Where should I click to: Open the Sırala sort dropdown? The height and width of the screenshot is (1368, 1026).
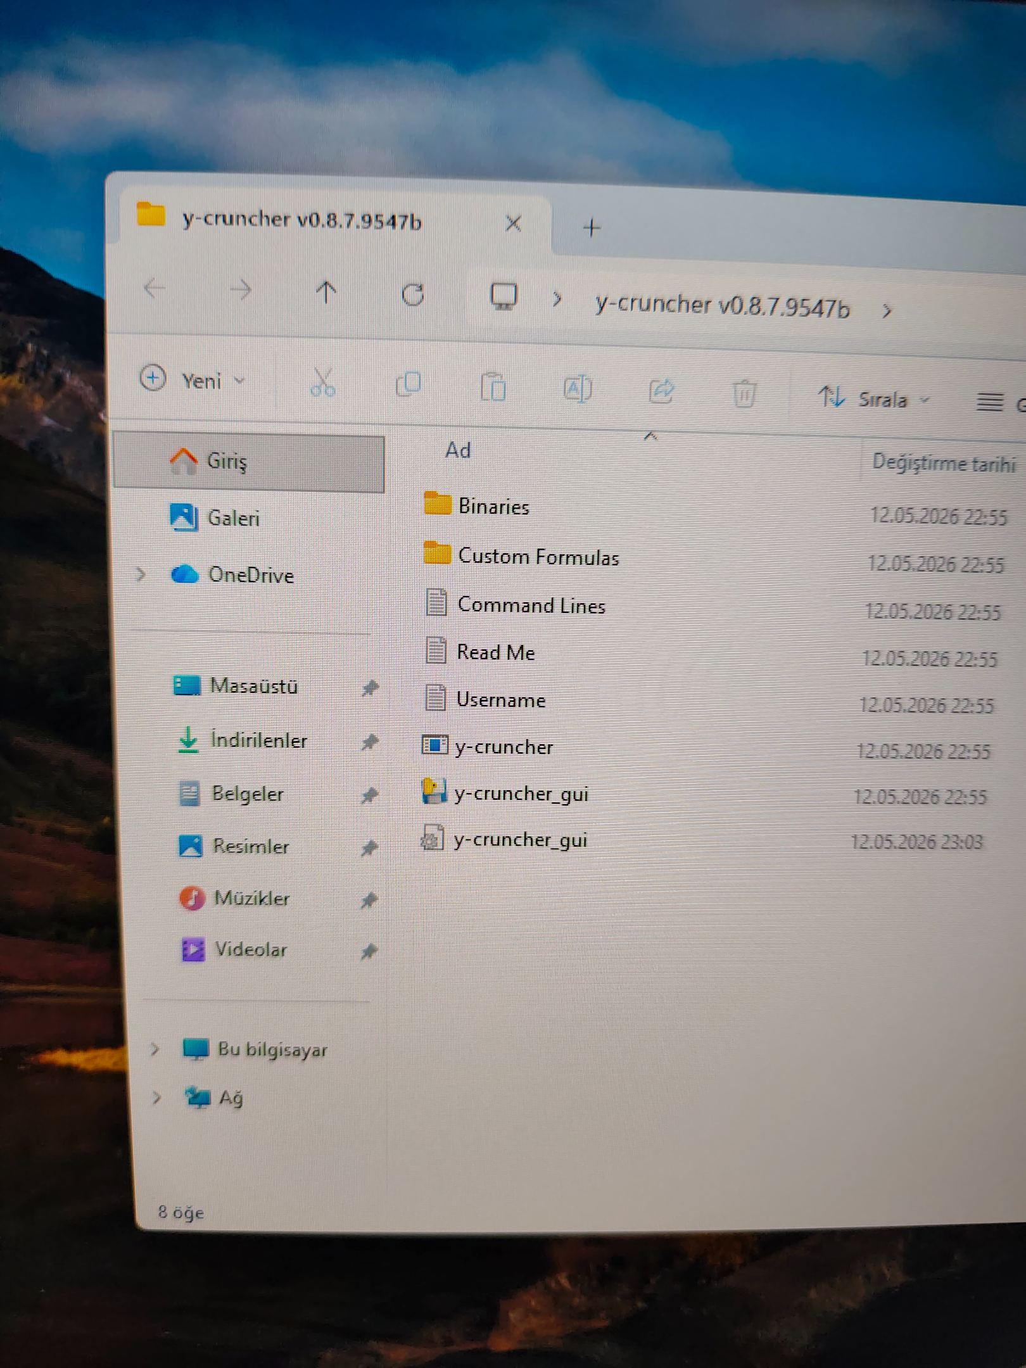[874, 399]
